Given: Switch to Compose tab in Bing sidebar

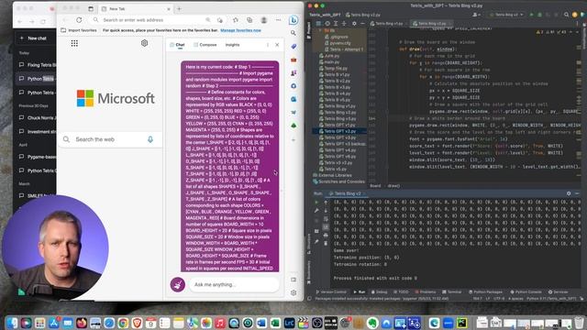Looking at the screenshot, I should tap(205, 45).
